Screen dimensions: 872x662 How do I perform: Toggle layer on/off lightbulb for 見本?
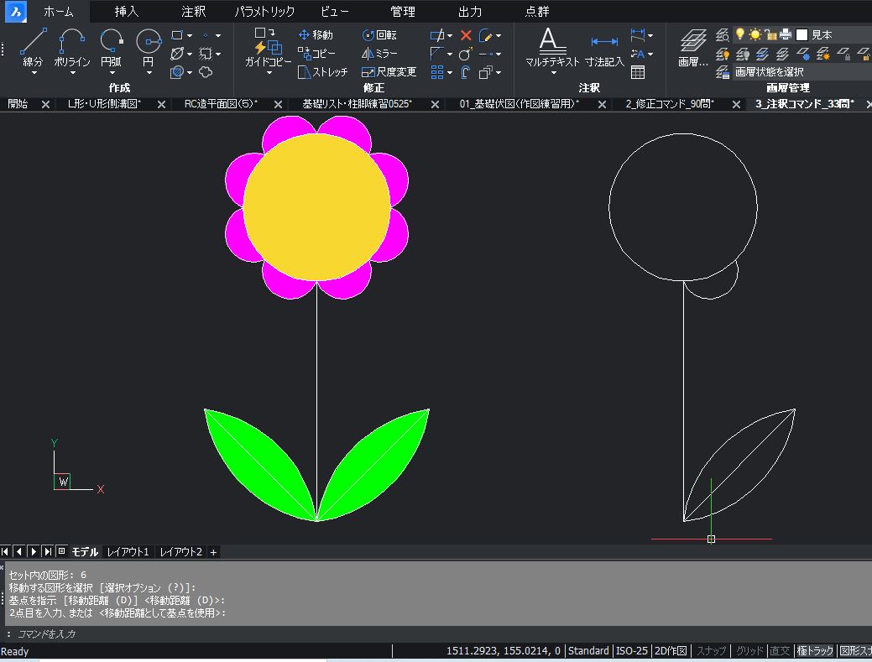click(739, 34)
